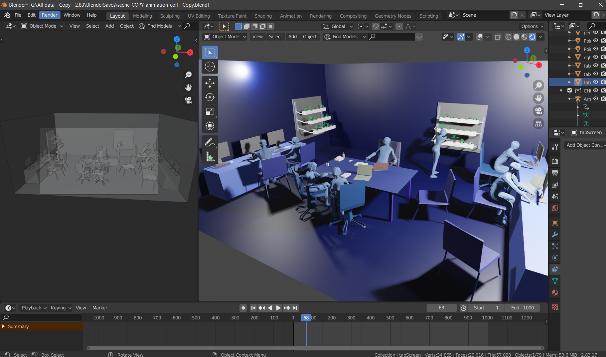Open the Modifier Properties wrench tab
The width and height of the screenshot is (606, 357).
click(x=555, y=235)
